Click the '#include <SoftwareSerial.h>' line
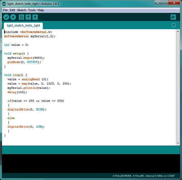The width and height of the screenshot is (182, 180). [x=28, y=32]
